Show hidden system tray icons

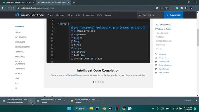coord(153,109)
